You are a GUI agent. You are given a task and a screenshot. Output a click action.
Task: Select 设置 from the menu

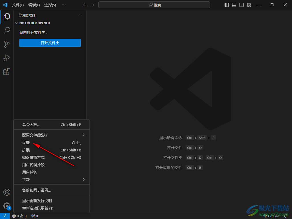26,143
